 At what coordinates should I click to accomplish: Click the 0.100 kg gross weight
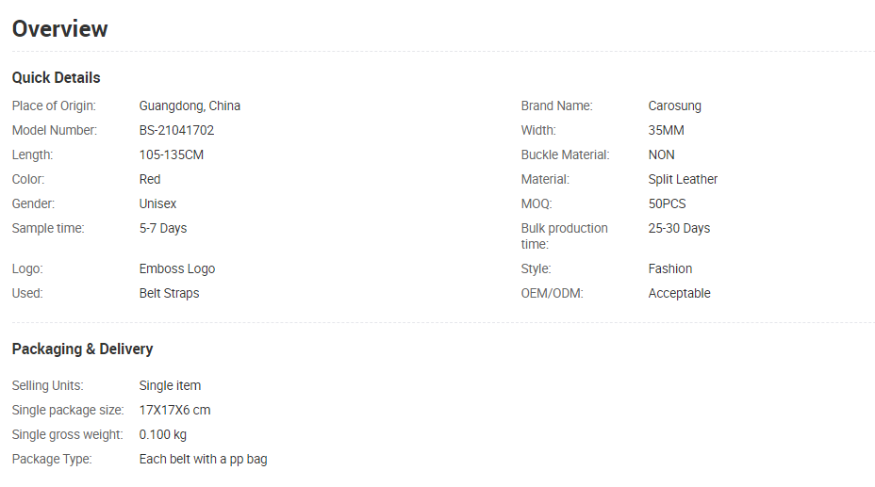click(x=162, y=434)
